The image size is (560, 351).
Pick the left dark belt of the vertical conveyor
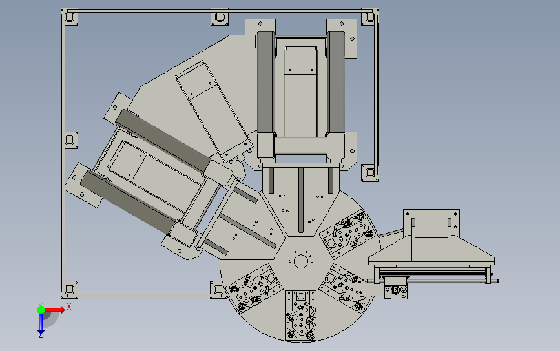(265, 82)
